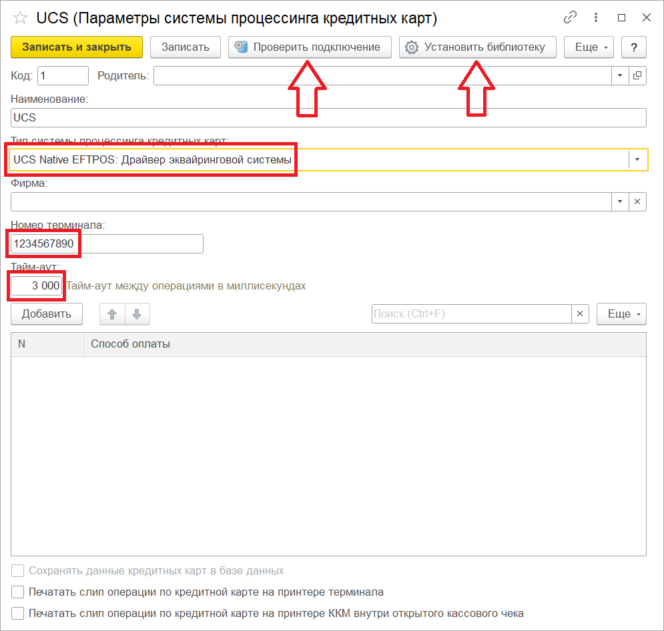Click into the Фирма field
The image size is (664, 631).
coord(311,202)
